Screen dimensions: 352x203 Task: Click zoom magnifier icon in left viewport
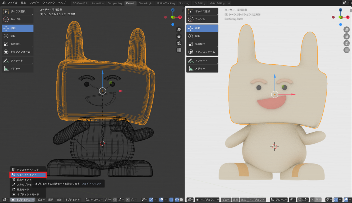click(179, 30)
